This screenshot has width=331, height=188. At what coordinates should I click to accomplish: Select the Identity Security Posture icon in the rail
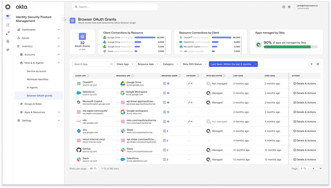point(7,17)
